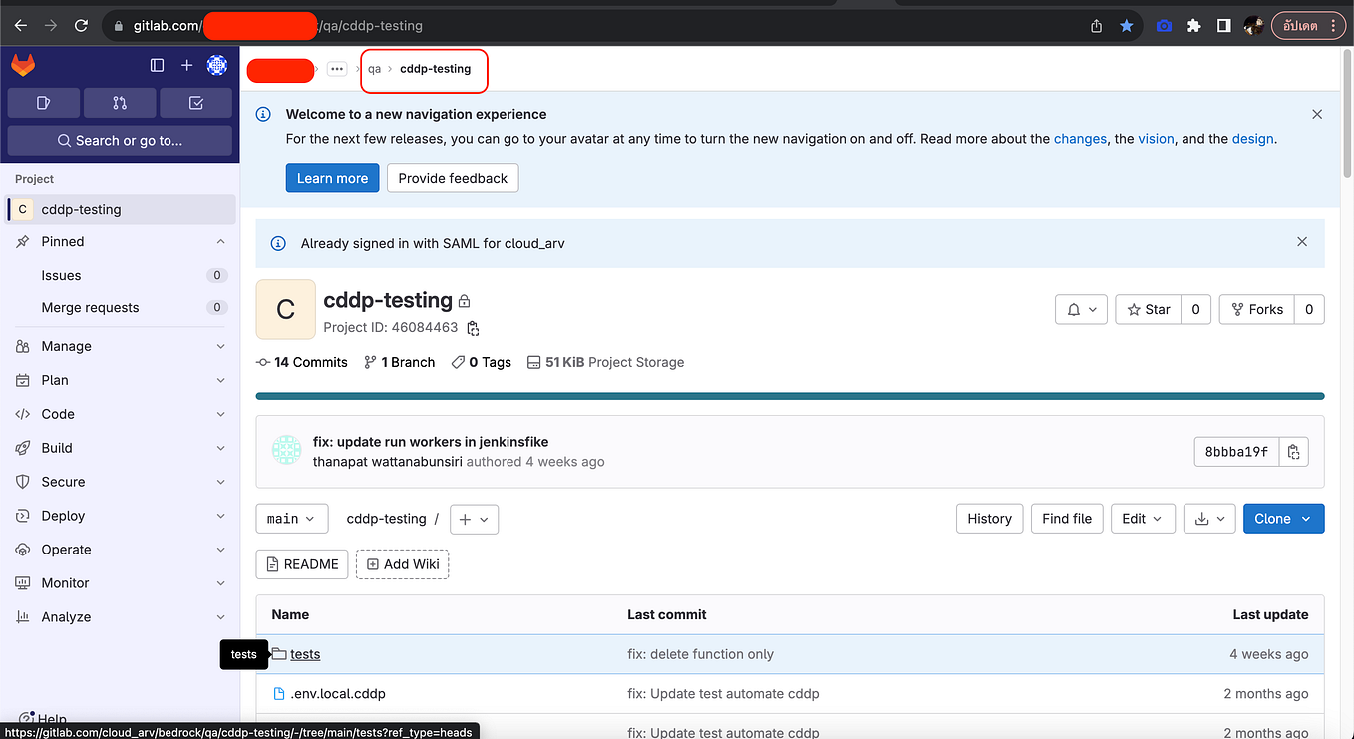The height and width of the screenshot is (739, 1354).
Task: Open the to-do list shortcut icon
Action: 196,102
